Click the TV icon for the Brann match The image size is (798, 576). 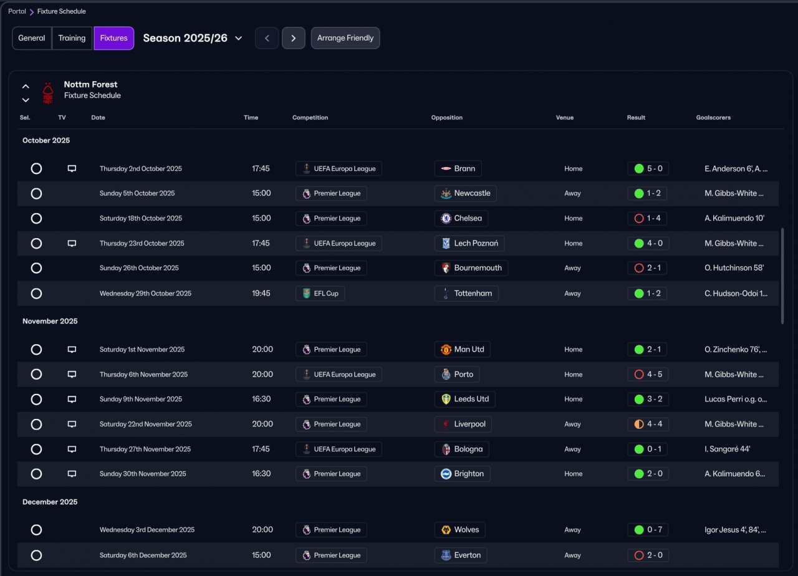72,168
